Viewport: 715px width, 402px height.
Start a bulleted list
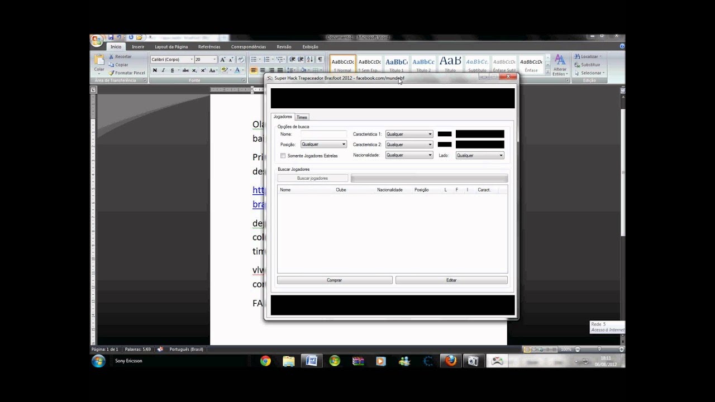[x=254, y=59]
